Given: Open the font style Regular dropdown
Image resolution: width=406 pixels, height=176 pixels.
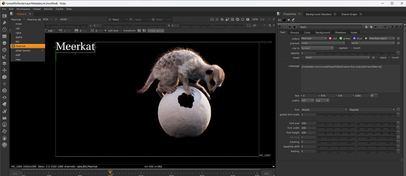Looking at the screenshot, I should [372, 109].
